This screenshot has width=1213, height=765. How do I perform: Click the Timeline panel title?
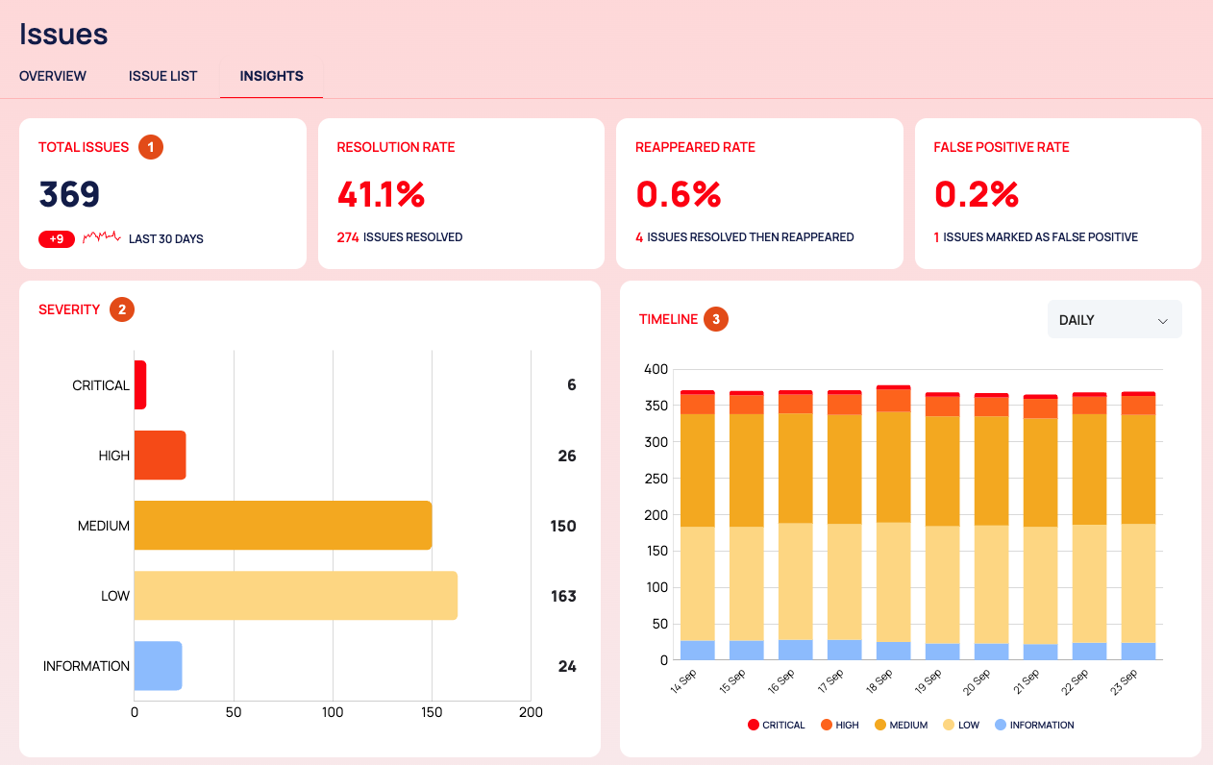click(668, 319)
